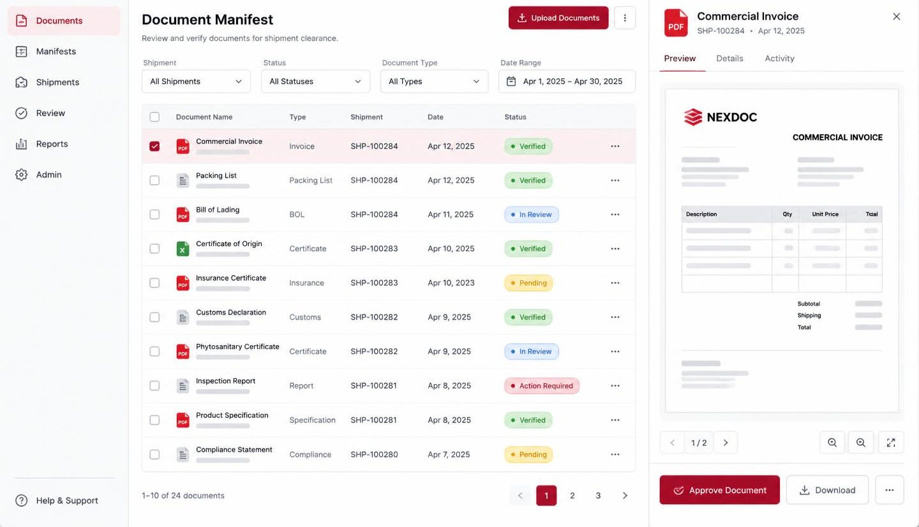Uncheck the Commercial Invoice row checkbox

click(154, 146)
